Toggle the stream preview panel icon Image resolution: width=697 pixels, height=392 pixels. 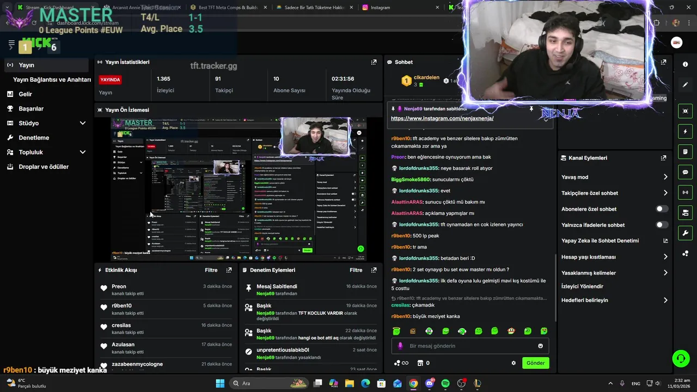click(685, 111)
